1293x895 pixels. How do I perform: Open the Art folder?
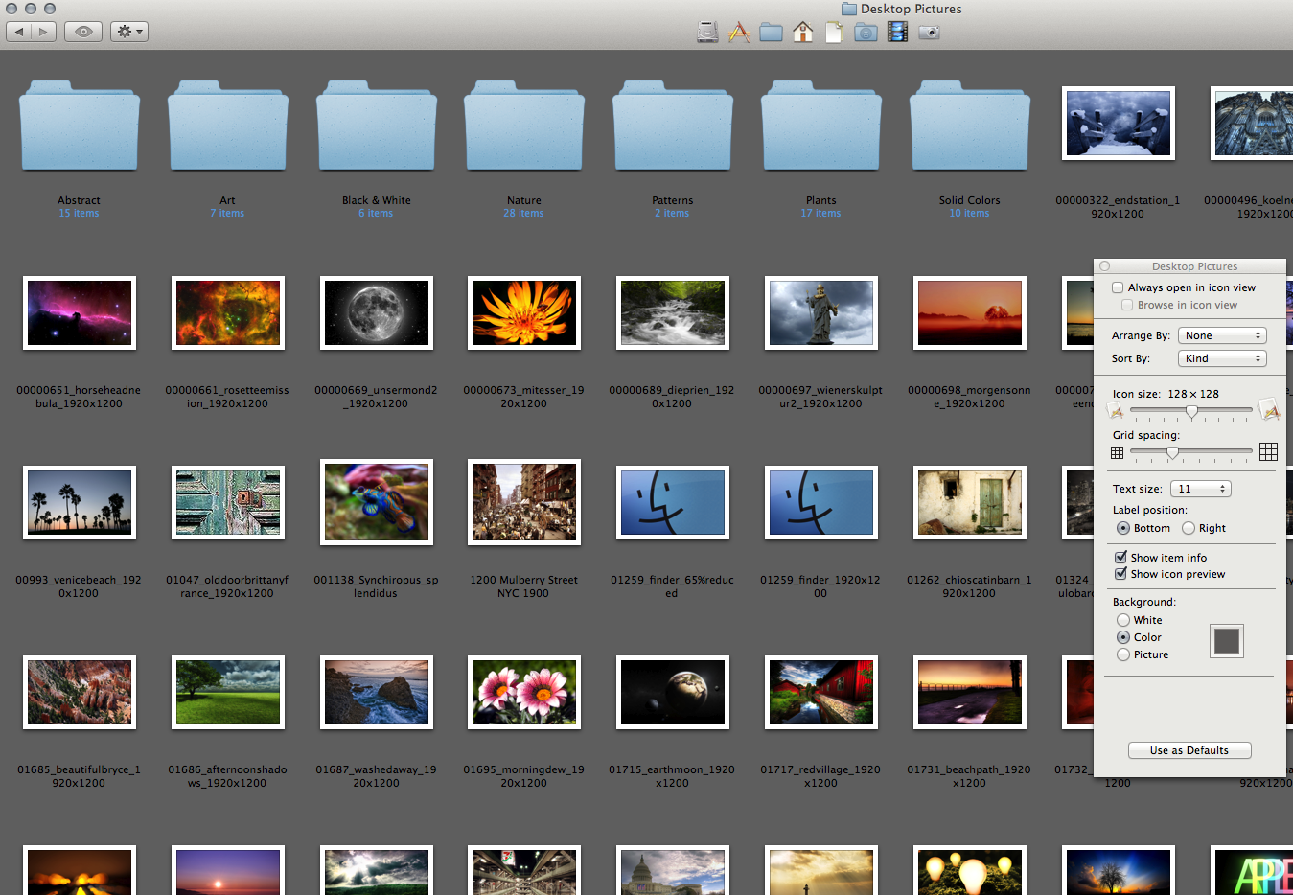(x=227, y=126)
